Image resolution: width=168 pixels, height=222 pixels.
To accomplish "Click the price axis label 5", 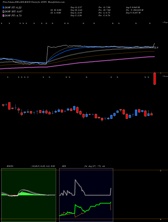I will [x=161, y=171].
